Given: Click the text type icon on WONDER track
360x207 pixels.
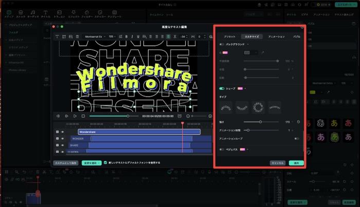Looking at the screenshot, I should coord(58,139).
